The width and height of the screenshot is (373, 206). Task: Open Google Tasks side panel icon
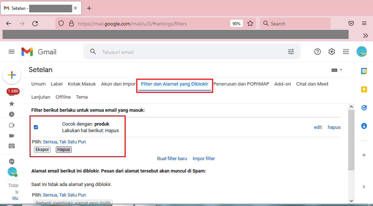click(x=364, y=108)
